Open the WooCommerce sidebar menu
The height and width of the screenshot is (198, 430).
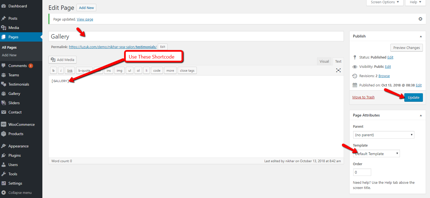[x=21, y=124]
